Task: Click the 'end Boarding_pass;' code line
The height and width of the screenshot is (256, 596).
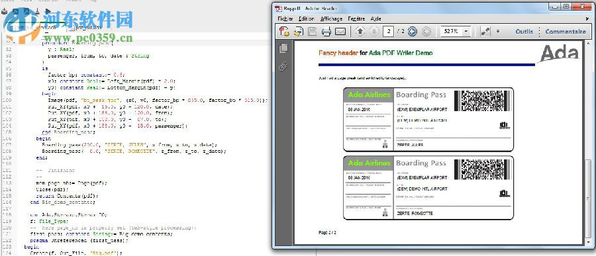Action: pyautogui.click(x=69, y=132)
